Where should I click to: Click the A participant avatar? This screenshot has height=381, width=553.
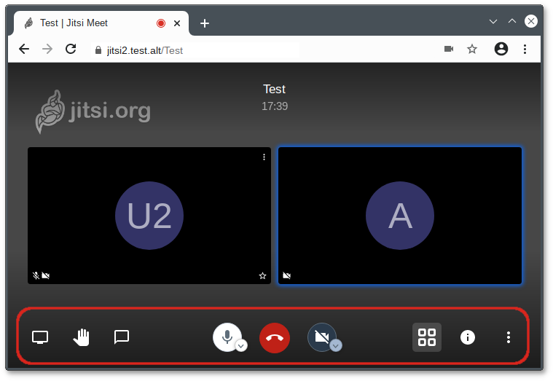click(400, 216)
